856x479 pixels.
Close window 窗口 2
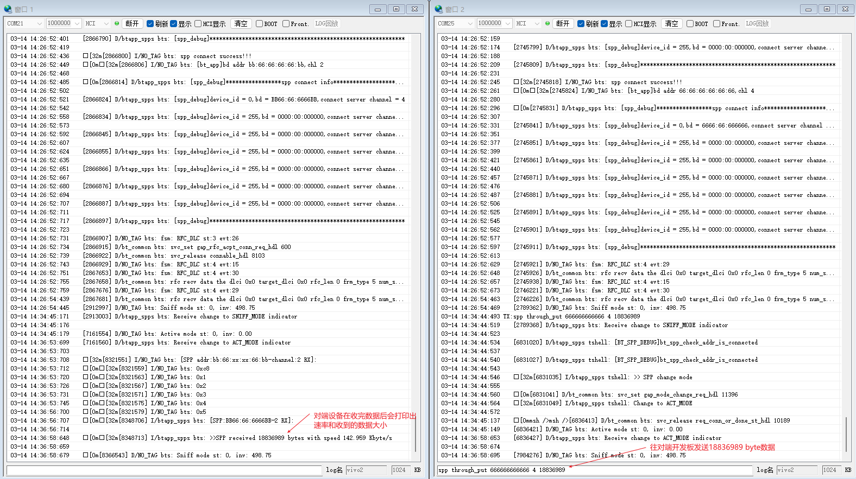coord(845,9)
